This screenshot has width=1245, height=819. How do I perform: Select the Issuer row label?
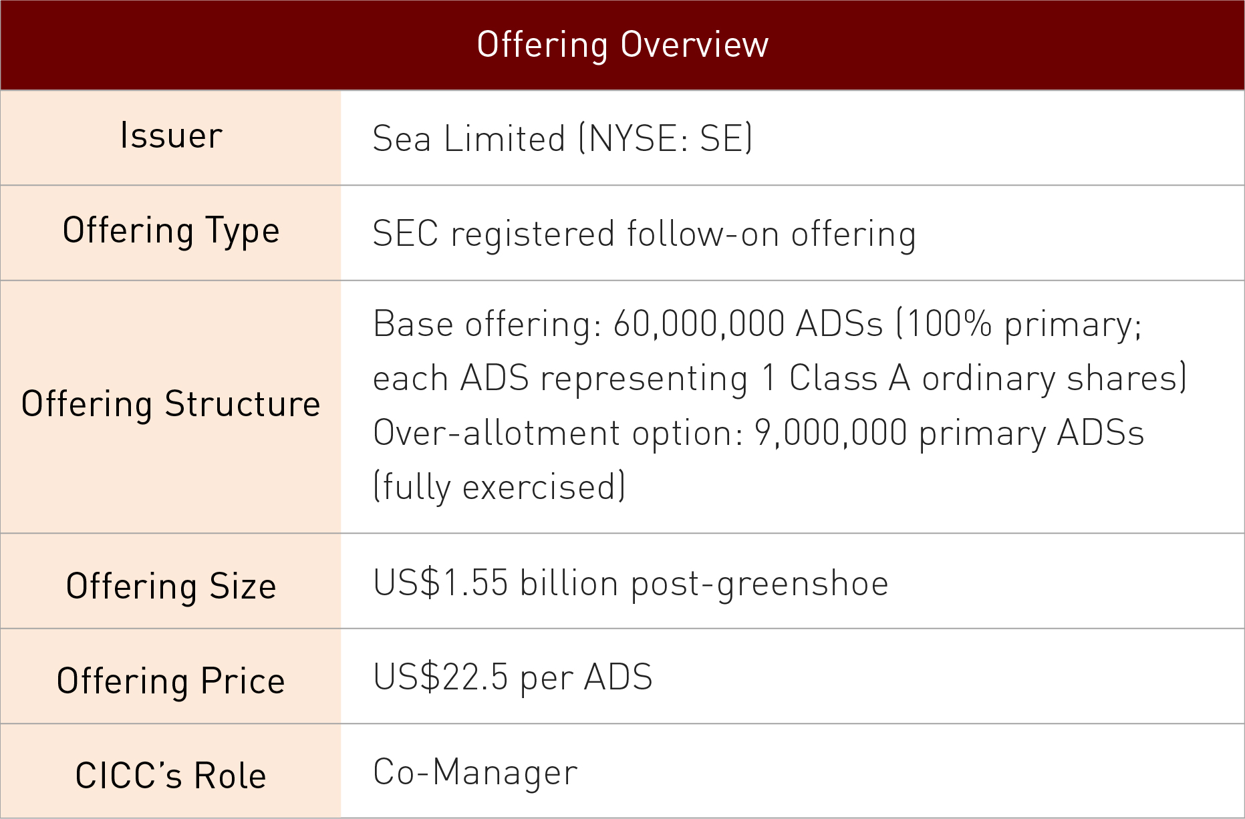171,136
